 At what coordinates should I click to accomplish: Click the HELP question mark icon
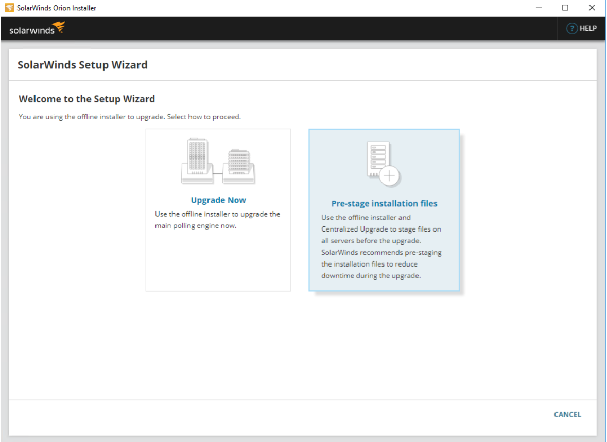[572, 29]
